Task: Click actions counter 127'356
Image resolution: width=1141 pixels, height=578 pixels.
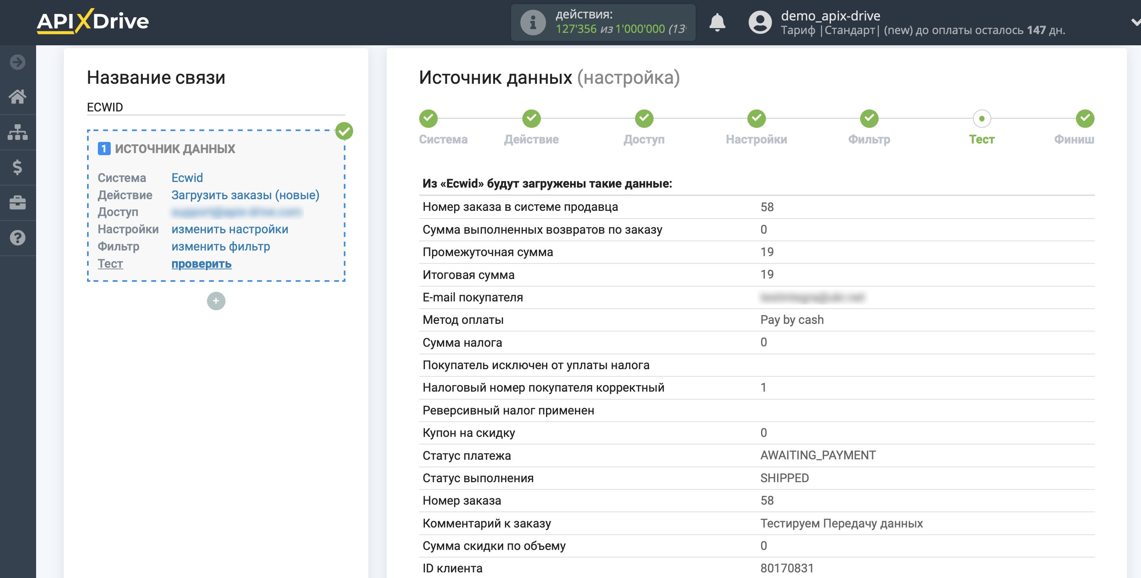Action: pyautogui.click(x=576, y=29)
